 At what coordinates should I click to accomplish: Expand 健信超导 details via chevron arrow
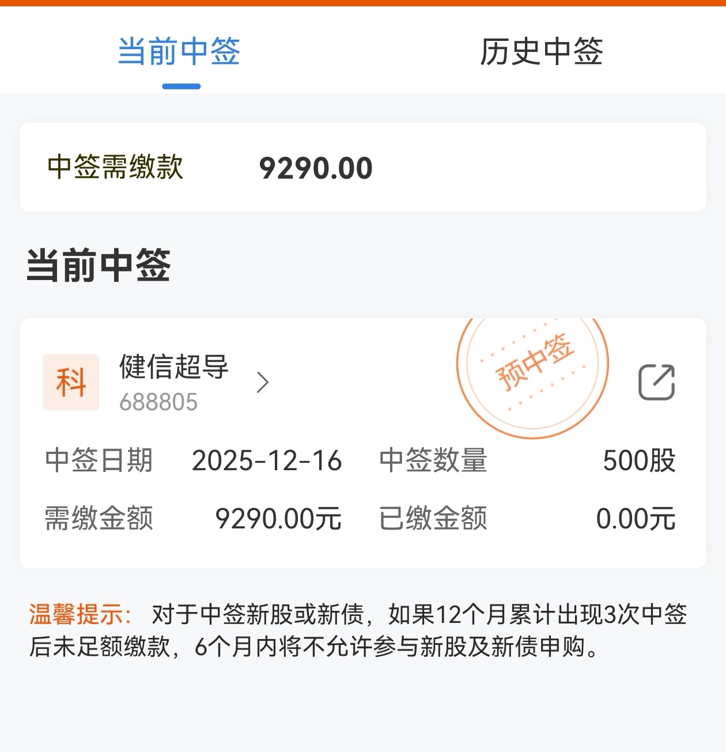point(263,382)
